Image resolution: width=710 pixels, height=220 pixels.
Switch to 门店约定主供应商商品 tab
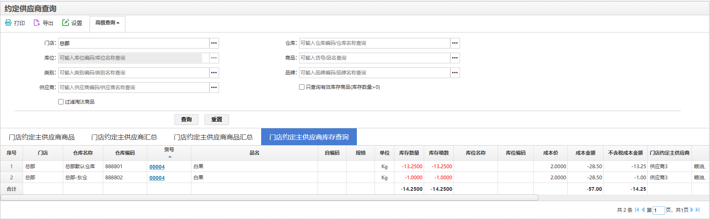click(x=42, y=137)
